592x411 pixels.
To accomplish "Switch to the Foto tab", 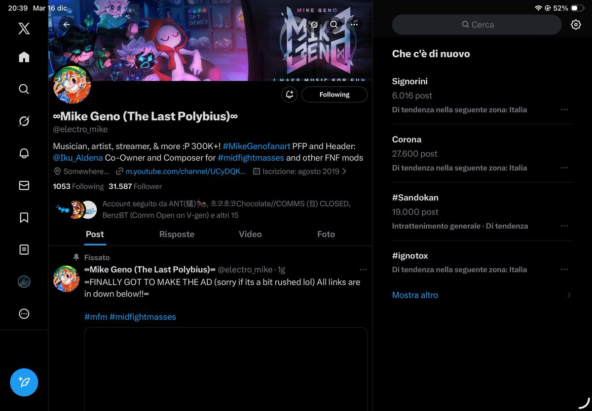I will coord(326,234).
